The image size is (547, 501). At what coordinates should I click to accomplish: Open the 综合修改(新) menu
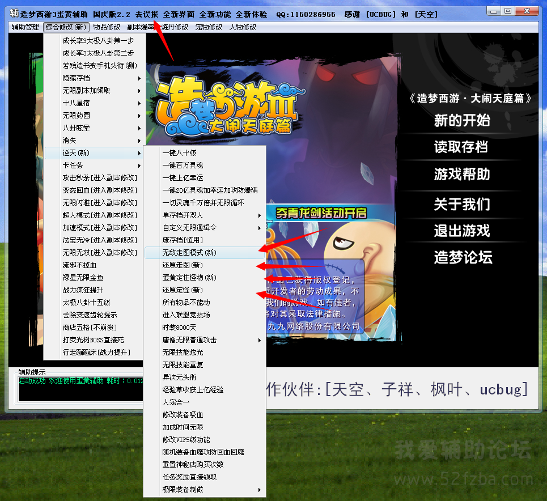[66, 27]
